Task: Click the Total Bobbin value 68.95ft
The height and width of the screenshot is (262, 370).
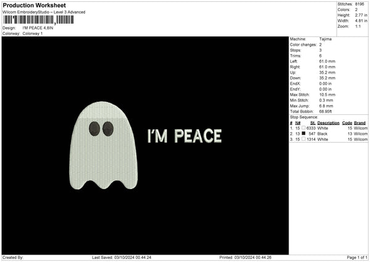Action: pos(326,111)
